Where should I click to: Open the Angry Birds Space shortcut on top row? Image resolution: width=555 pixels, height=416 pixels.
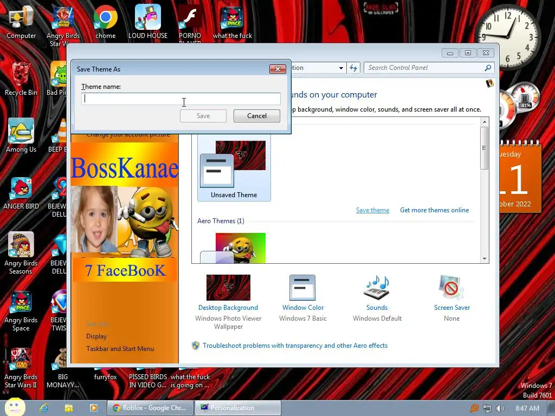[232, 21]
